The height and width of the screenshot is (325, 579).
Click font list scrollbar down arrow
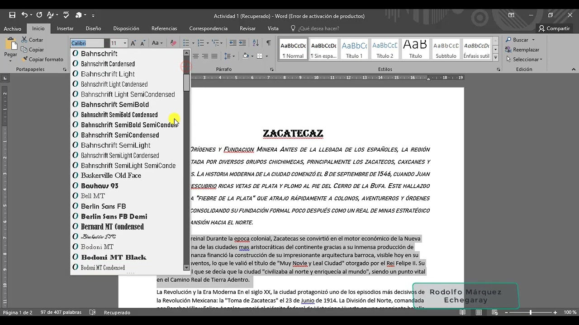click(186, 268)
